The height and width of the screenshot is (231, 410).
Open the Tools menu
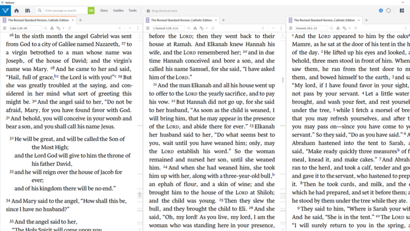[x=133, y=10]
